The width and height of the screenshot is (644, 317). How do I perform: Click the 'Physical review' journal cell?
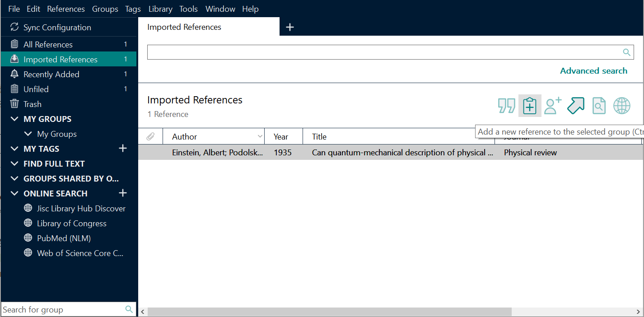pos(530,153)
